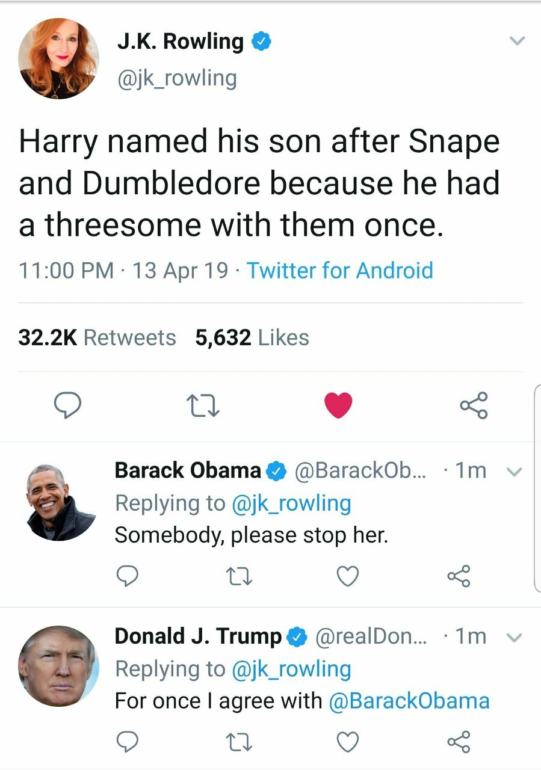541x770 pixels.
Task: Expand options menu on Trump's reply
Action: [x=513, y=637]
